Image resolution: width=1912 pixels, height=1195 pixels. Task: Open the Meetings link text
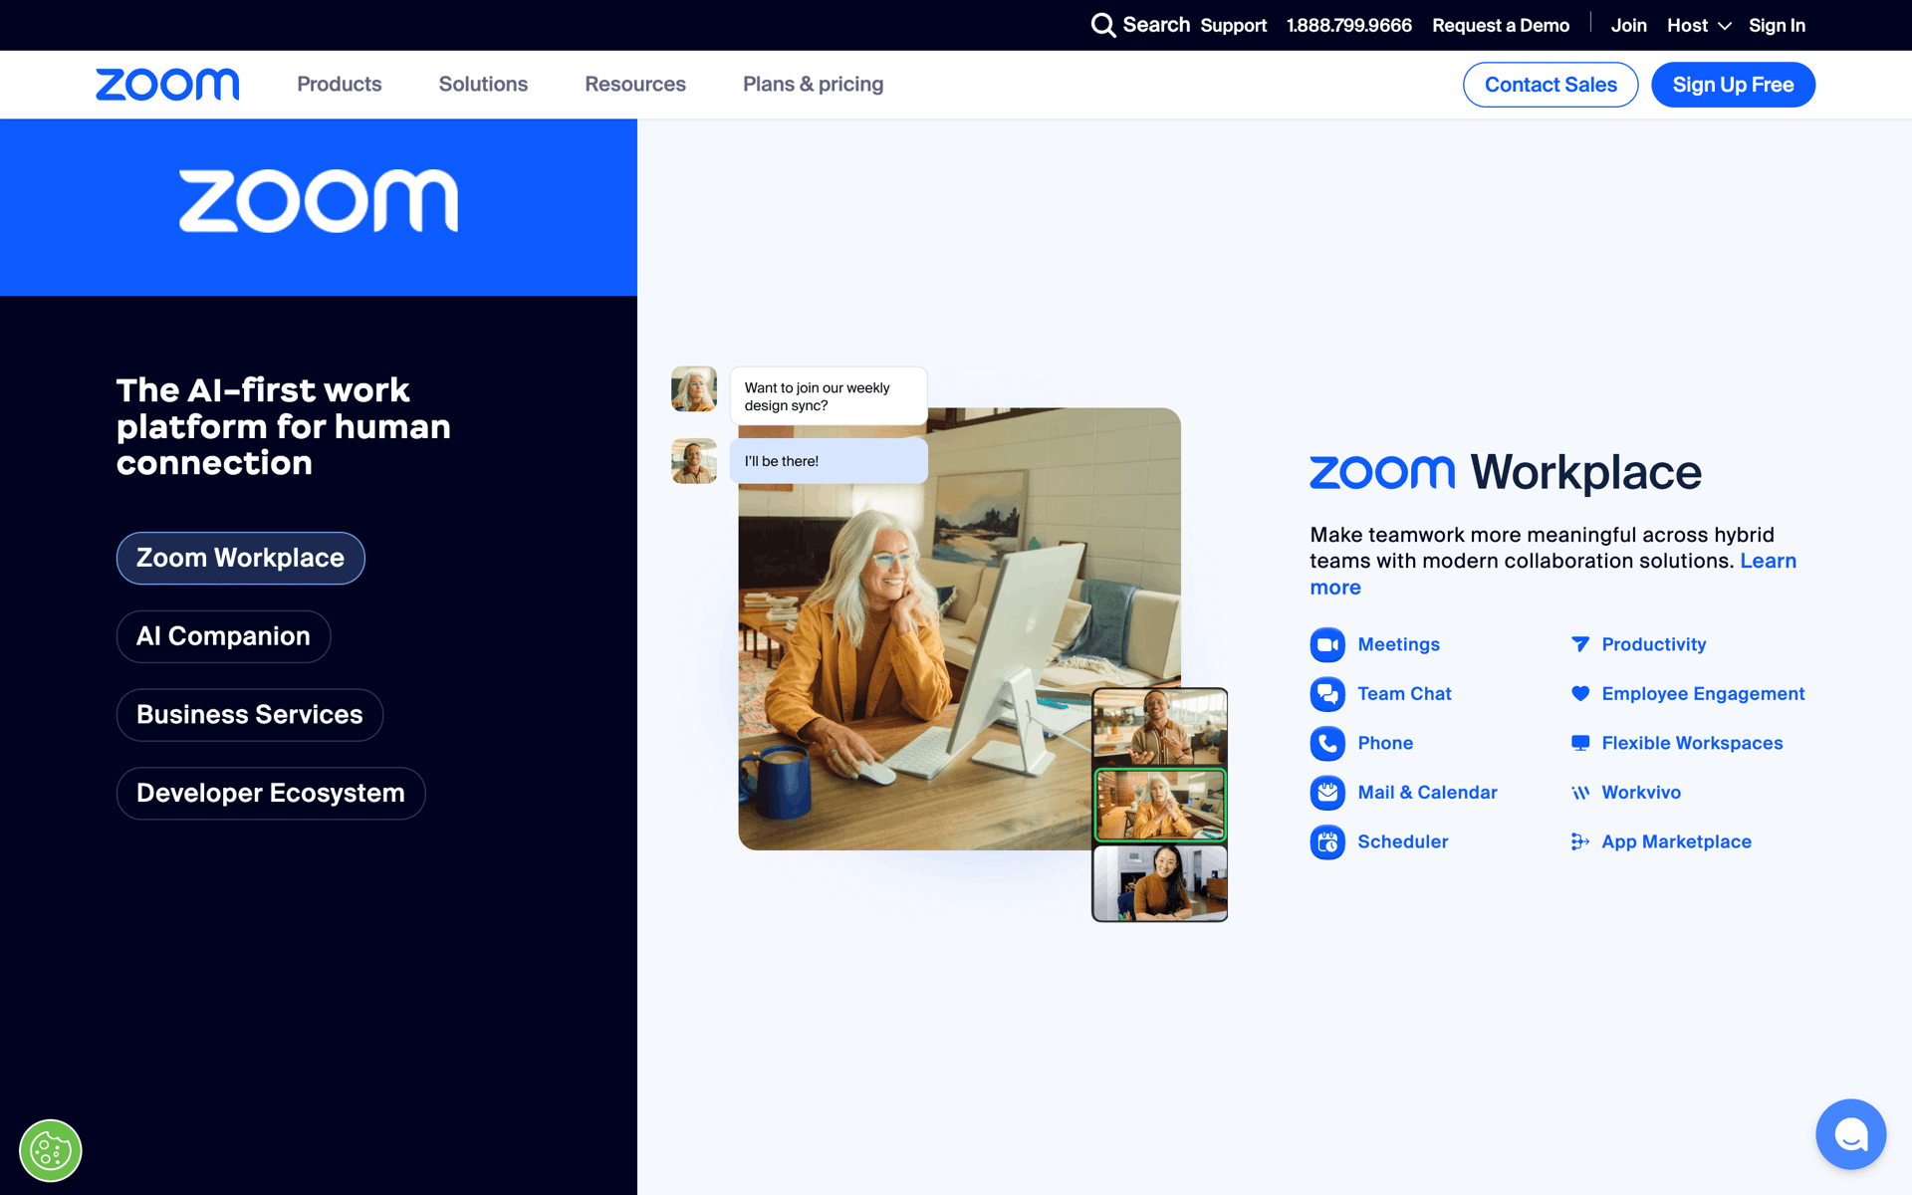[x=1398, y=644]
